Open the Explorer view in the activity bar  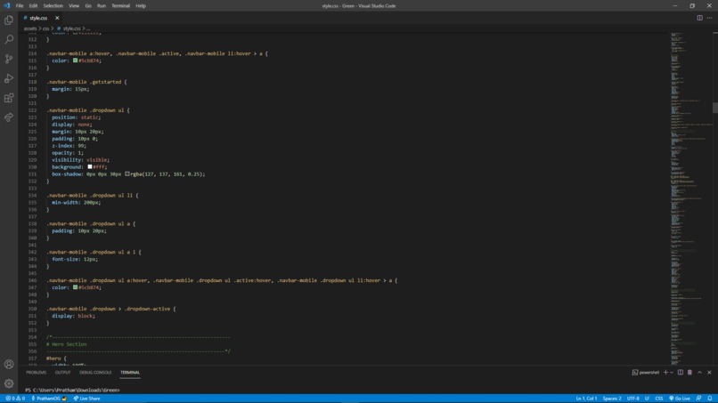click(x=9, y=20)
